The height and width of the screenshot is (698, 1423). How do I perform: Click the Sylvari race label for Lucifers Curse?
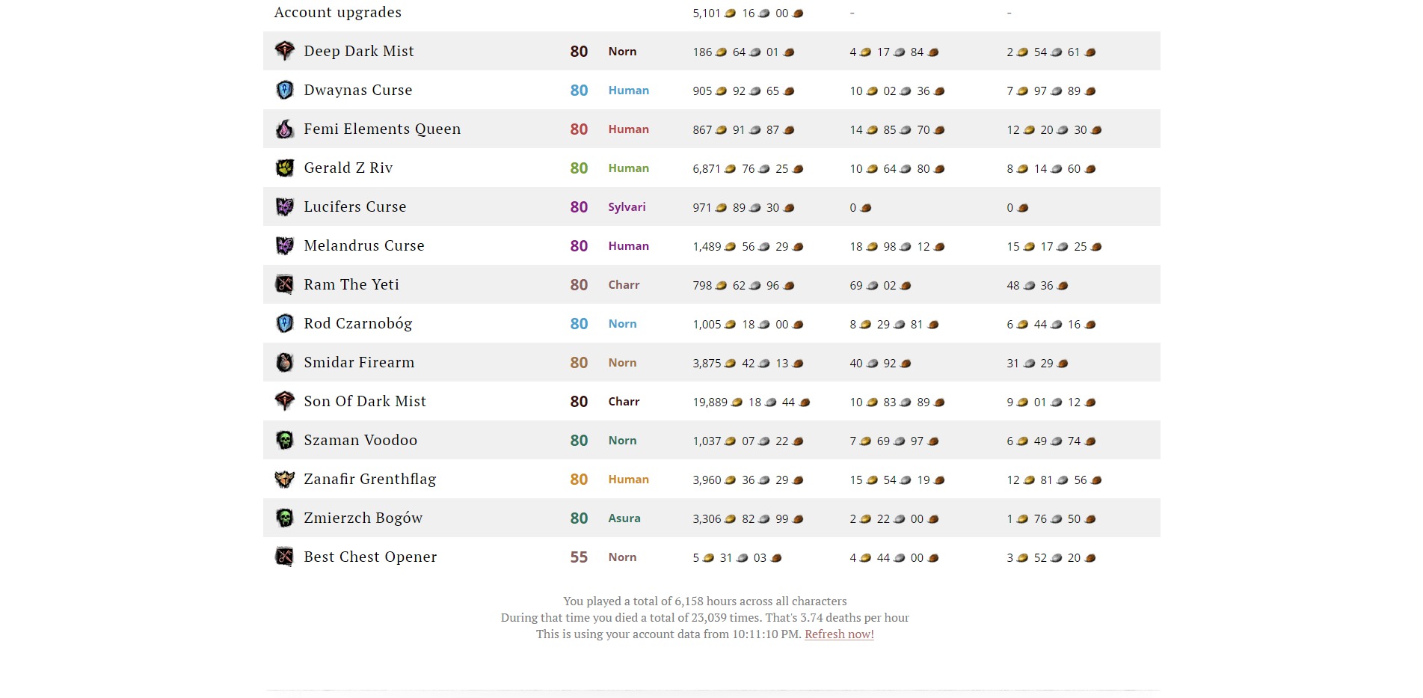click(627, 207)
